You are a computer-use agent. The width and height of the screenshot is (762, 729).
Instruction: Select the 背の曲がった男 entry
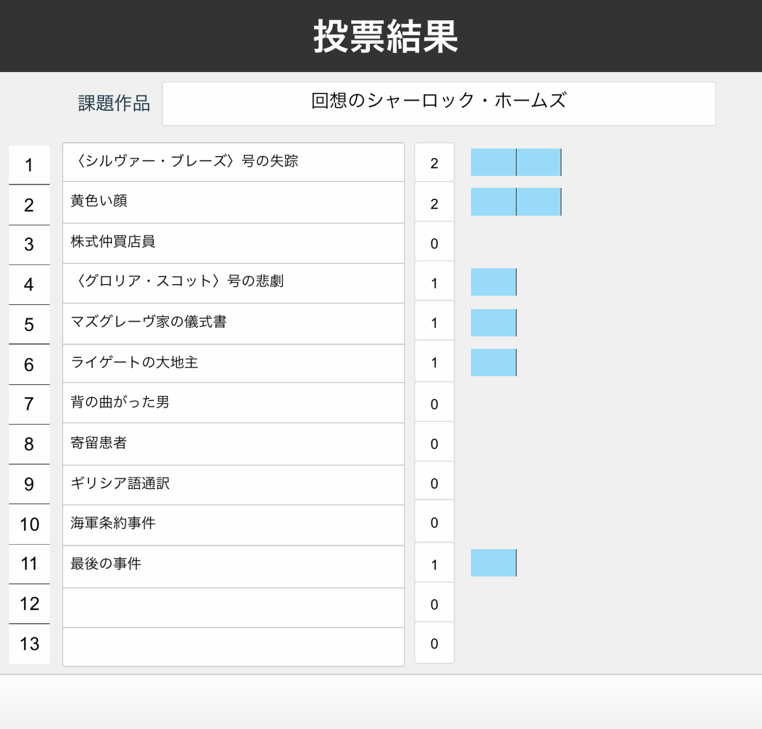[x=233, y=403]
